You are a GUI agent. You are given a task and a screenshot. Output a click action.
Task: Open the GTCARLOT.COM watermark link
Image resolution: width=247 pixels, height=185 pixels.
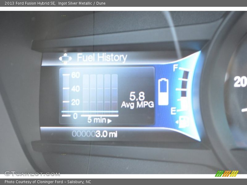tap(32, 174)
